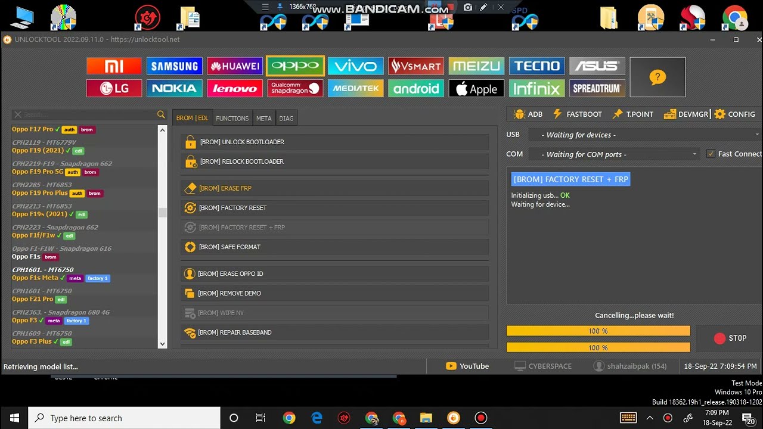Select the Xiaomi Mi brand logo
The height and width of the screenshot is (429, 763).
point(114,66)
